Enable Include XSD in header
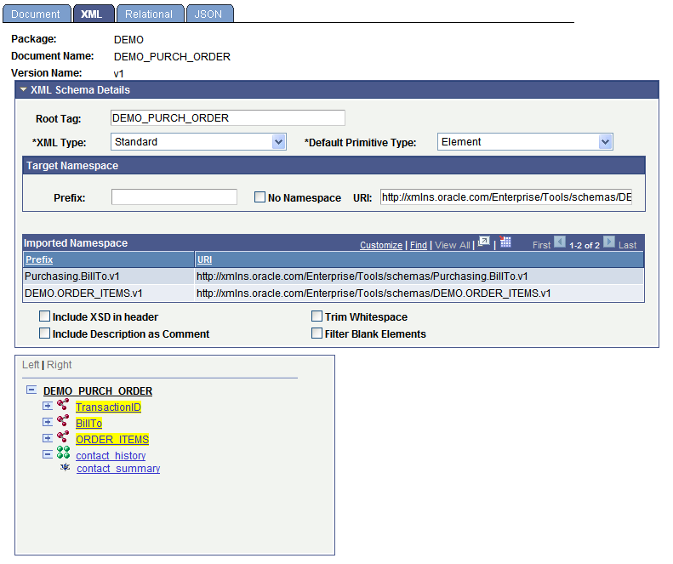The width and height of the screenshot is (673, 564). [x=44, y=316]
